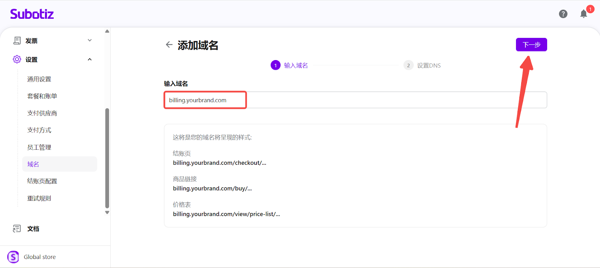This screenshot has width=600, height=268.
Task: Open the help question mark icon
Action: (563, 14)
